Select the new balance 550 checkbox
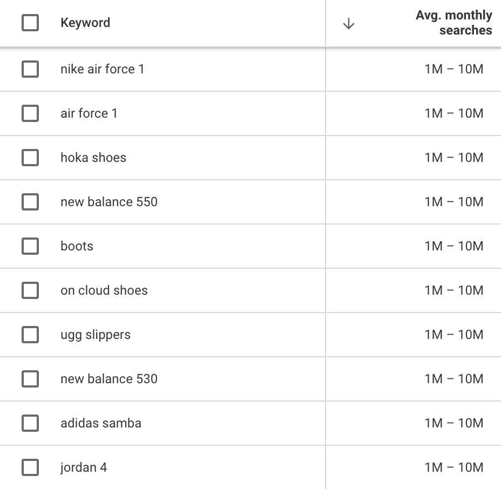Image resolution: width=501 pixels, height=489 pixels. [30, 202]
